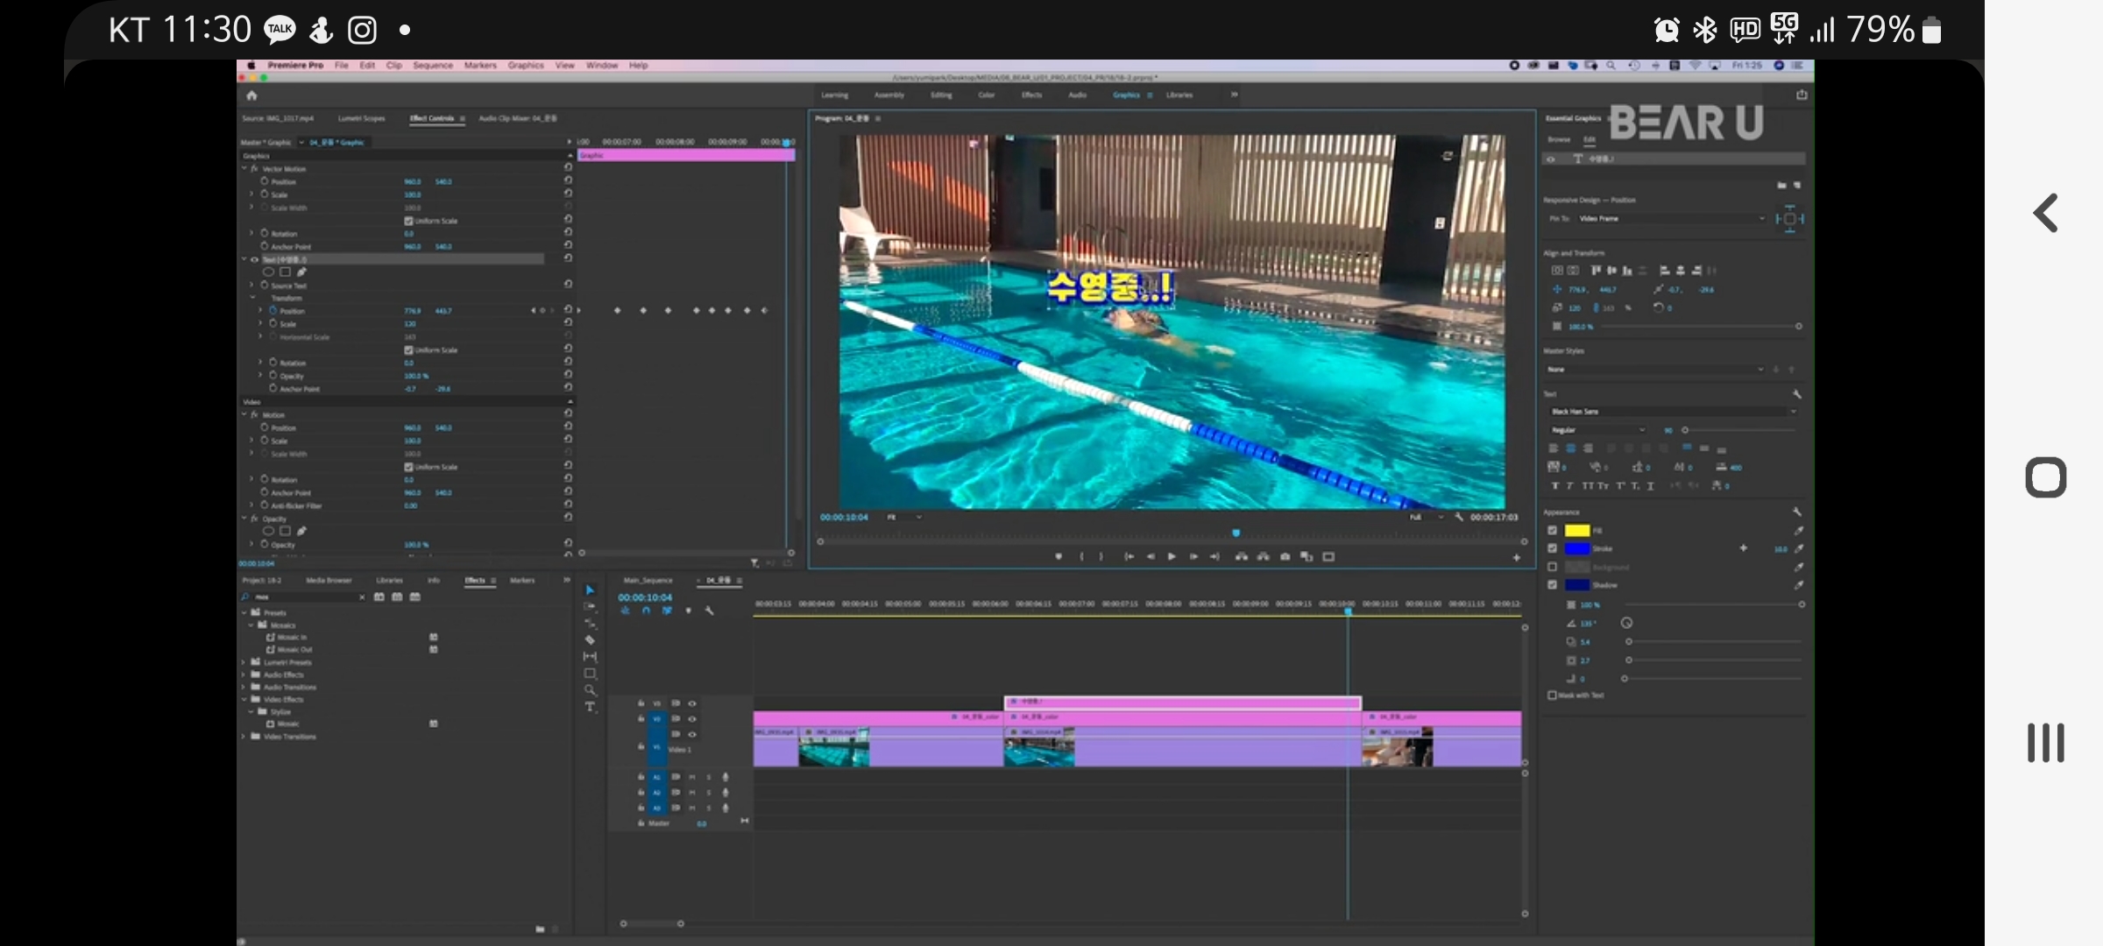Check the Mask with Text option

pos(1553,695)
